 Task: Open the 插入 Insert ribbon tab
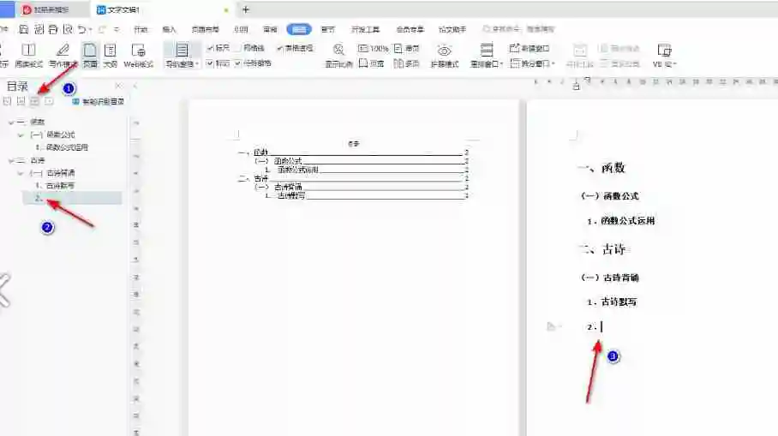tap(169, 29)
